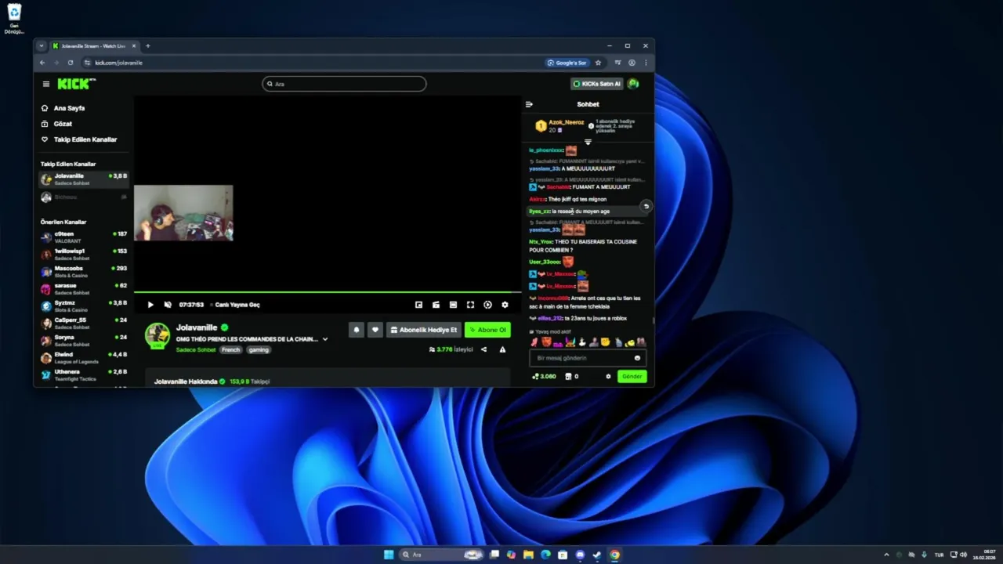Click the circular playback icon left of player settings

pos(487,305)
